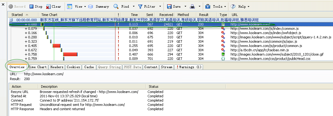Screen dimensions: 333x116
Task: Click the Action column header
Action: (23, 86)
